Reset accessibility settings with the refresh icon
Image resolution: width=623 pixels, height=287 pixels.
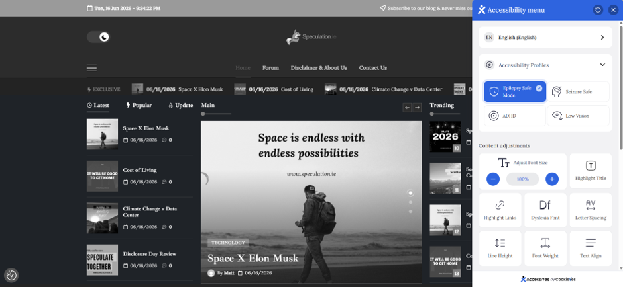click(x=598, y=10)
